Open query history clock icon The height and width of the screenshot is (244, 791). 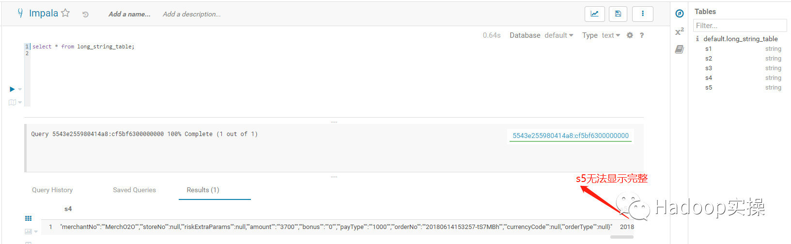coord(85,15)
